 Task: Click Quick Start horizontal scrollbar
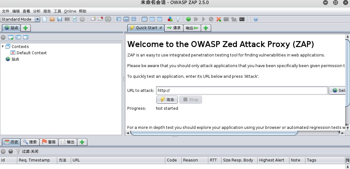pyautogui.click(x=214, y=133)
